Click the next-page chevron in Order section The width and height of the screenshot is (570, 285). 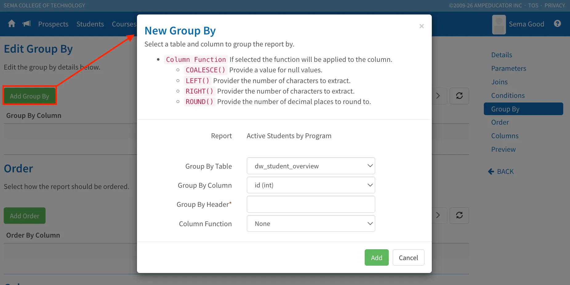coord(439,215)
